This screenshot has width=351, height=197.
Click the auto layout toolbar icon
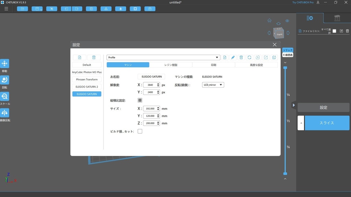point(106,9)
